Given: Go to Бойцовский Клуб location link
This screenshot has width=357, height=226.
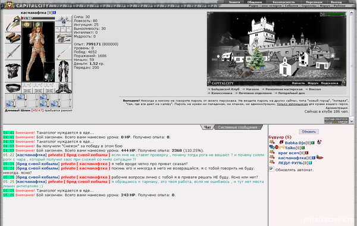Looking at the screenshot, I should click(225, 89).
